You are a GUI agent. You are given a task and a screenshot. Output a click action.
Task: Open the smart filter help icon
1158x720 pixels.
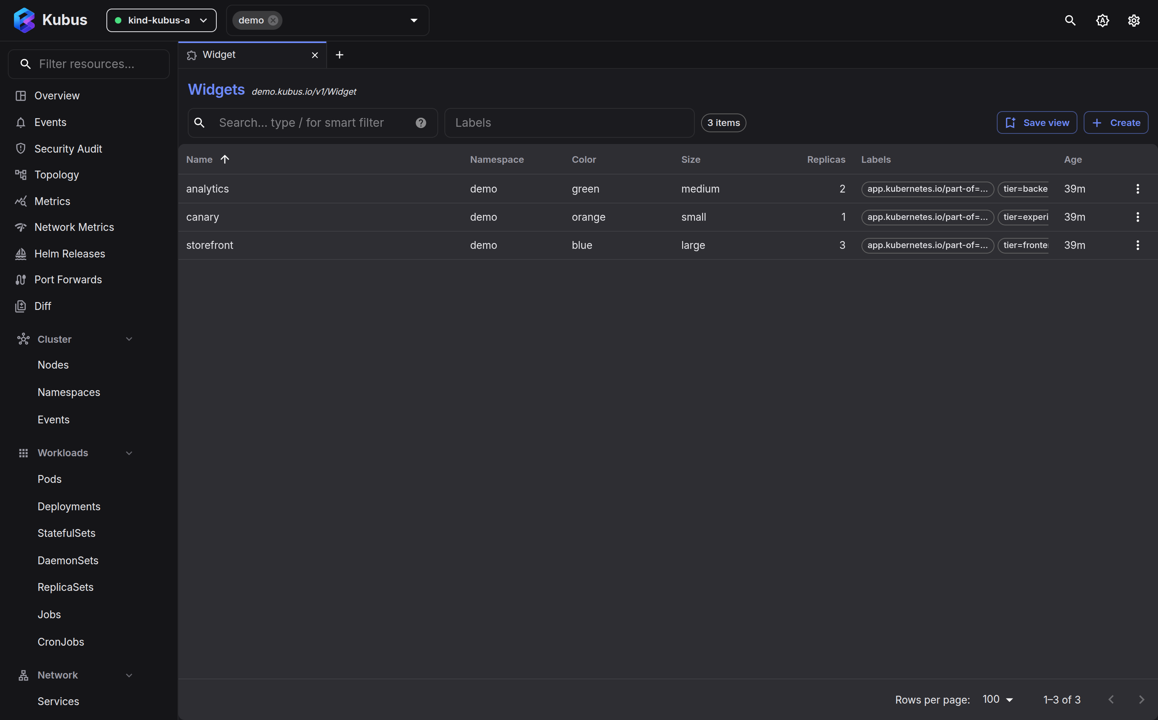[421, 123]
